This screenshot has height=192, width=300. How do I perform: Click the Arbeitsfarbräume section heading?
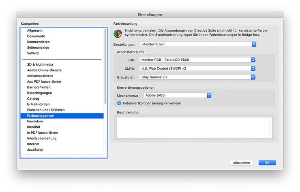[x=131, y=52]
